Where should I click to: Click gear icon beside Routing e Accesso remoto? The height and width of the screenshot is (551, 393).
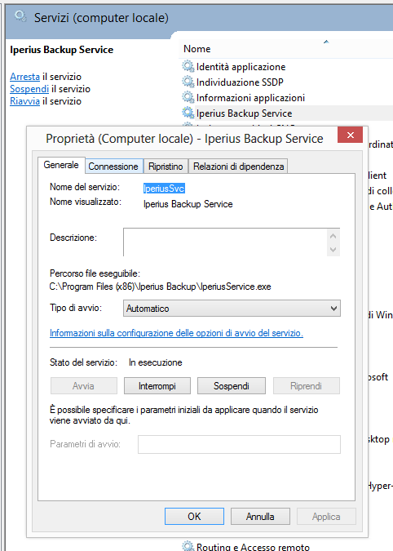click(x=188, y=546)
